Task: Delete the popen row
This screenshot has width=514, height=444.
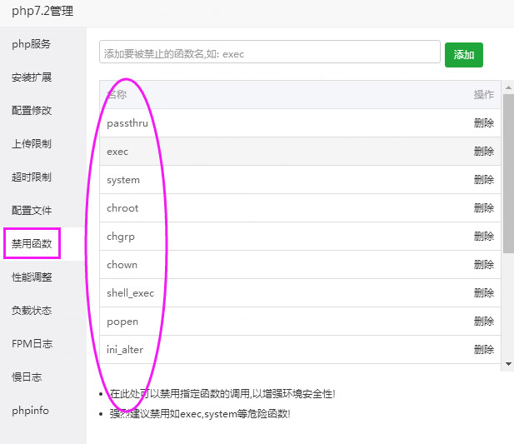Action: pos(483,321)
